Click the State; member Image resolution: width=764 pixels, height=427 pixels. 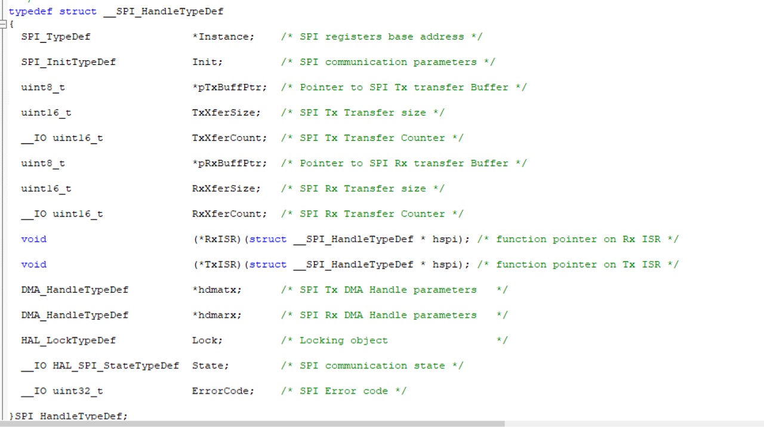click(211, 366)
